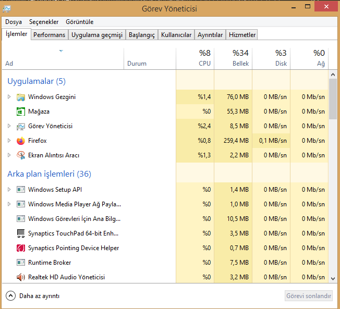Select Synaptics Pointing Device Helper name
340x309 pixels.
[x=74, y=248]
